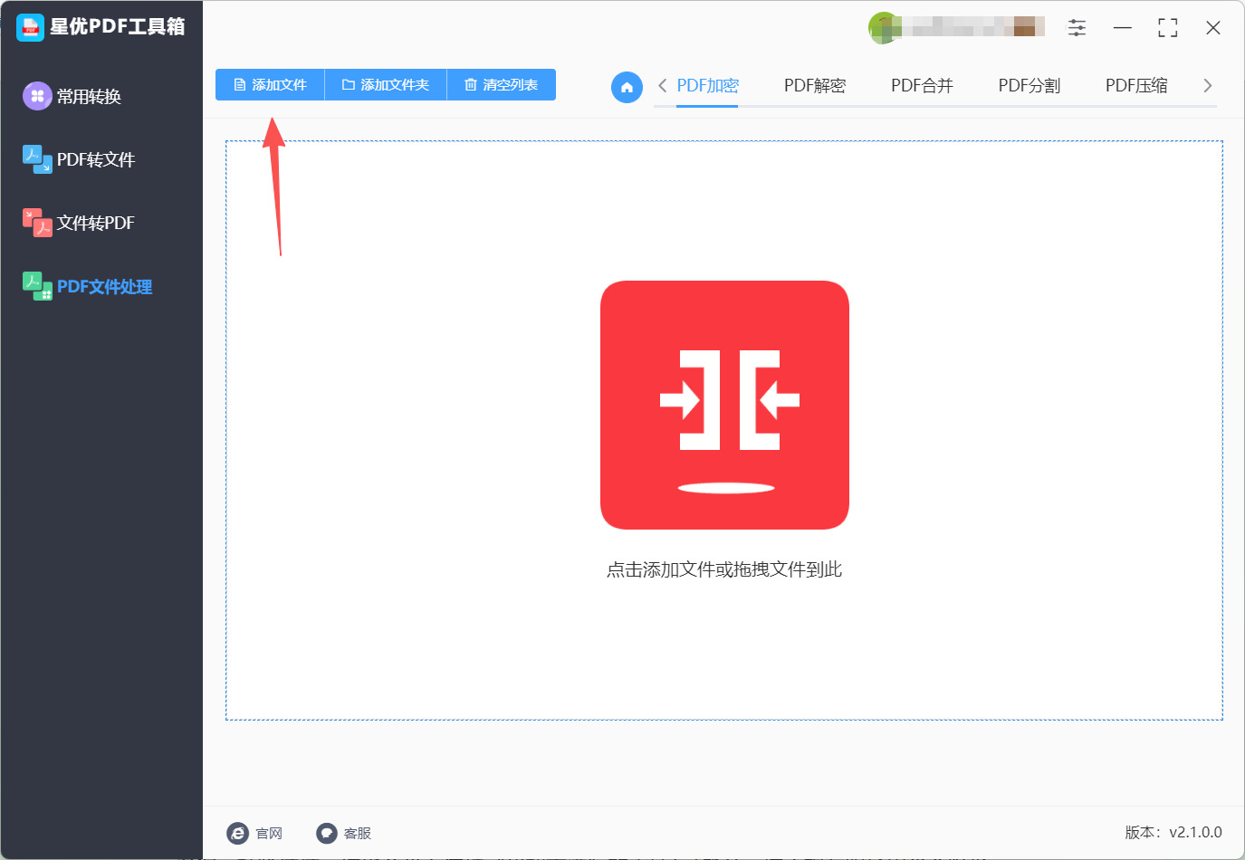Minimize the window
Viewport: 1245px width, 860px height.
pos(1123,28)
